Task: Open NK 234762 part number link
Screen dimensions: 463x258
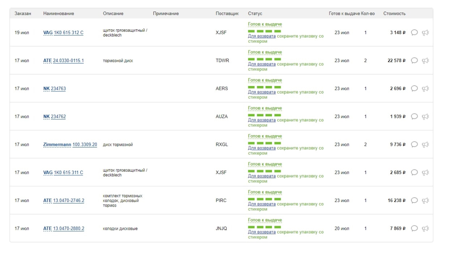Action: (58, 116)
